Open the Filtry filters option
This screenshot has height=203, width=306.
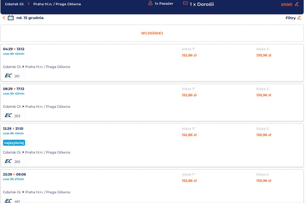point(290,18)
